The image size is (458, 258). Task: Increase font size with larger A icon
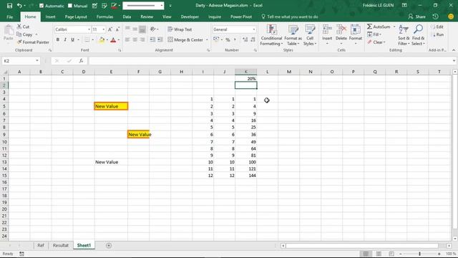pos(110,29)
